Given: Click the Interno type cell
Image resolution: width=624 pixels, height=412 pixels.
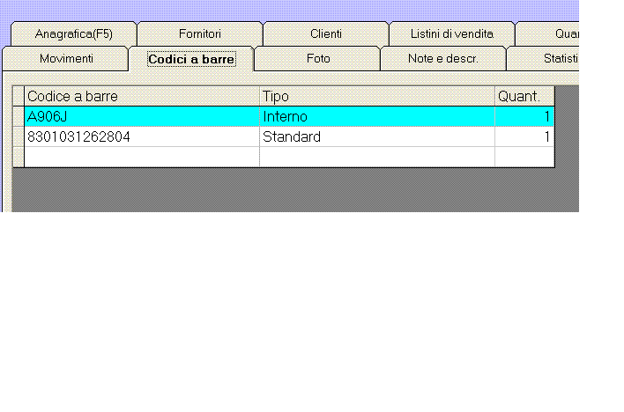Looking at the screenshot, I should click(376, 116).
